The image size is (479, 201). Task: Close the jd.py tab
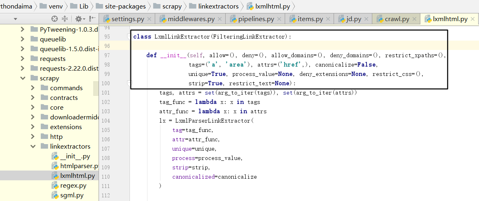pyautogui.click(x=367, y=19)
